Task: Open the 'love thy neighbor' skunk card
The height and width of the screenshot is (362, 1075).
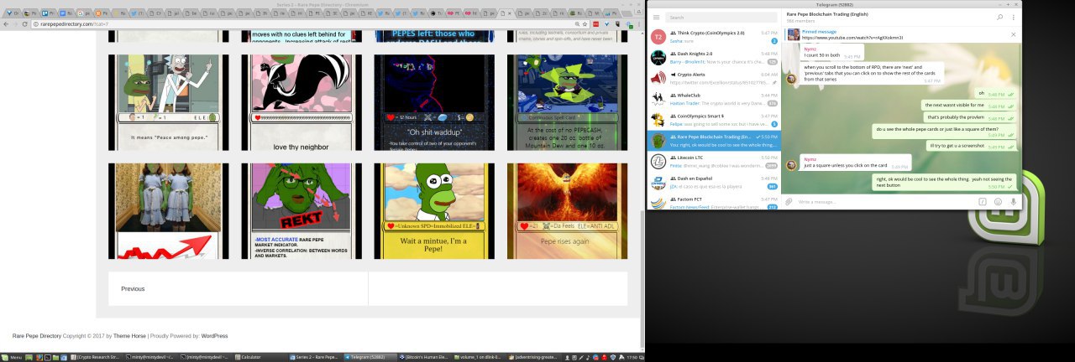Action: pos(302,102)
